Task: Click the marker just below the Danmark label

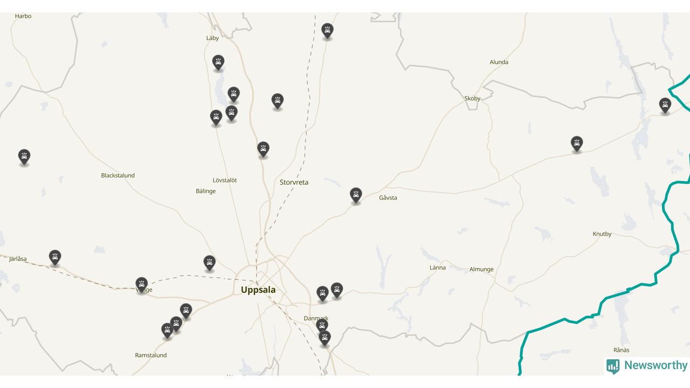Action: pos(322,325)
